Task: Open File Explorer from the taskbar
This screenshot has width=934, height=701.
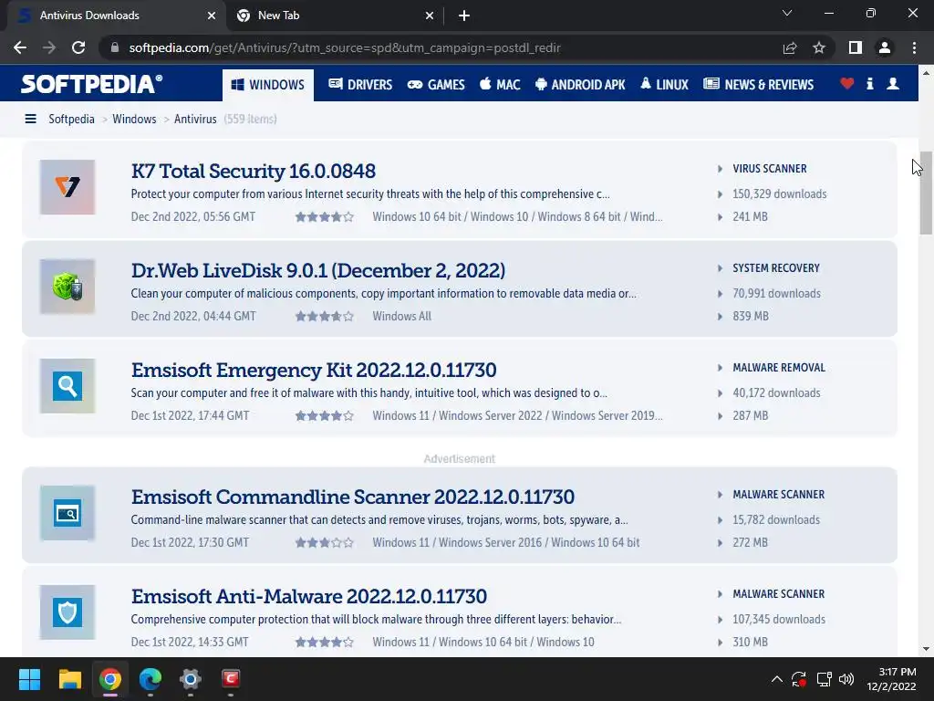Action: tap(69, 679)
